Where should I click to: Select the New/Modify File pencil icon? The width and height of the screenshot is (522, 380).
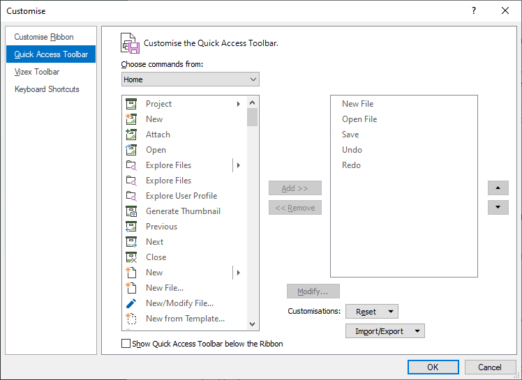(131, 303)
